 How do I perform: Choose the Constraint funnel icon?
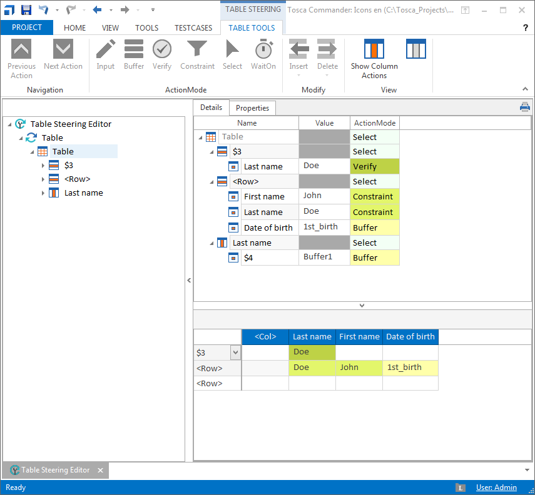click(x=197, y=49)
